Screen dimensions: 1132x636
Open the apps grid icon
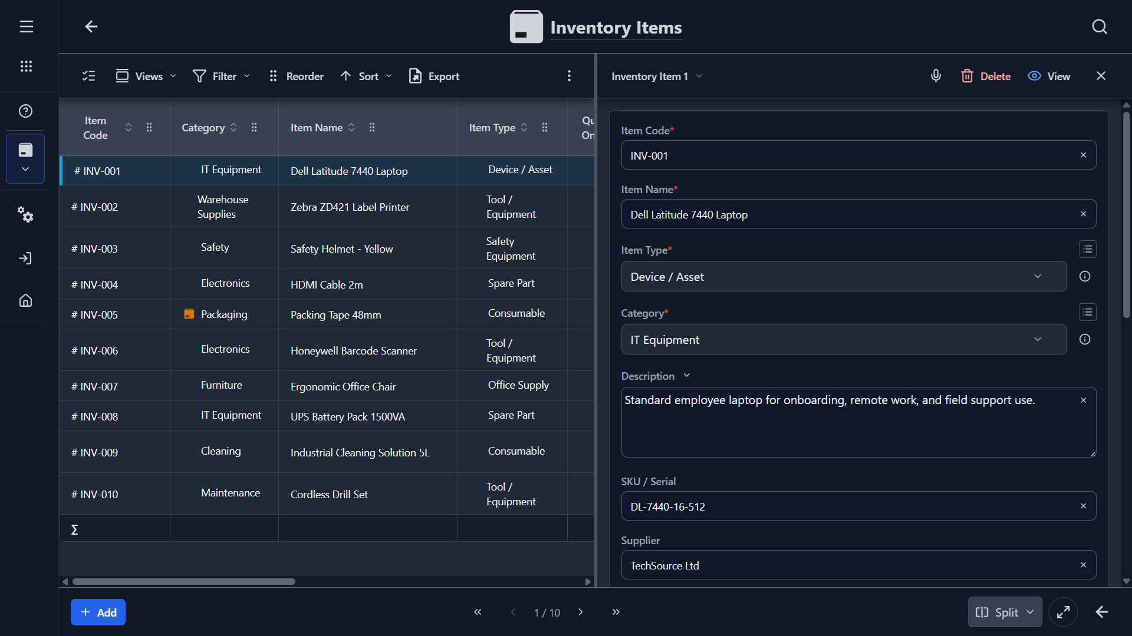pyautogui.click(x=26, y=66)
